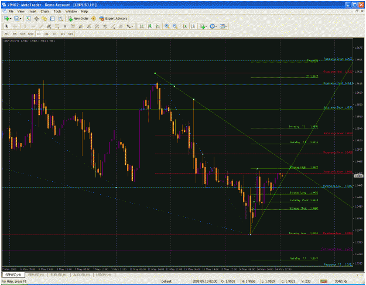Click the MetaTrader icon in the menu bar
Image resolution: width=366 pixels, height=285 pixels.
4,11
